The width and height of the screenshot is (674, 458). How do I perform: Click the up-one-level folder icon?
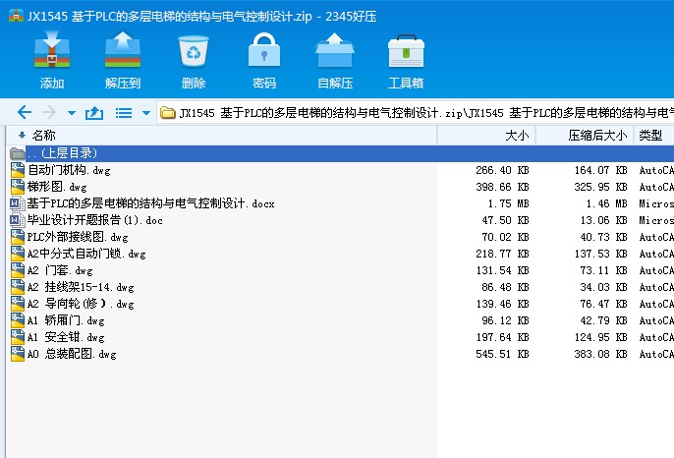point(94,113)
